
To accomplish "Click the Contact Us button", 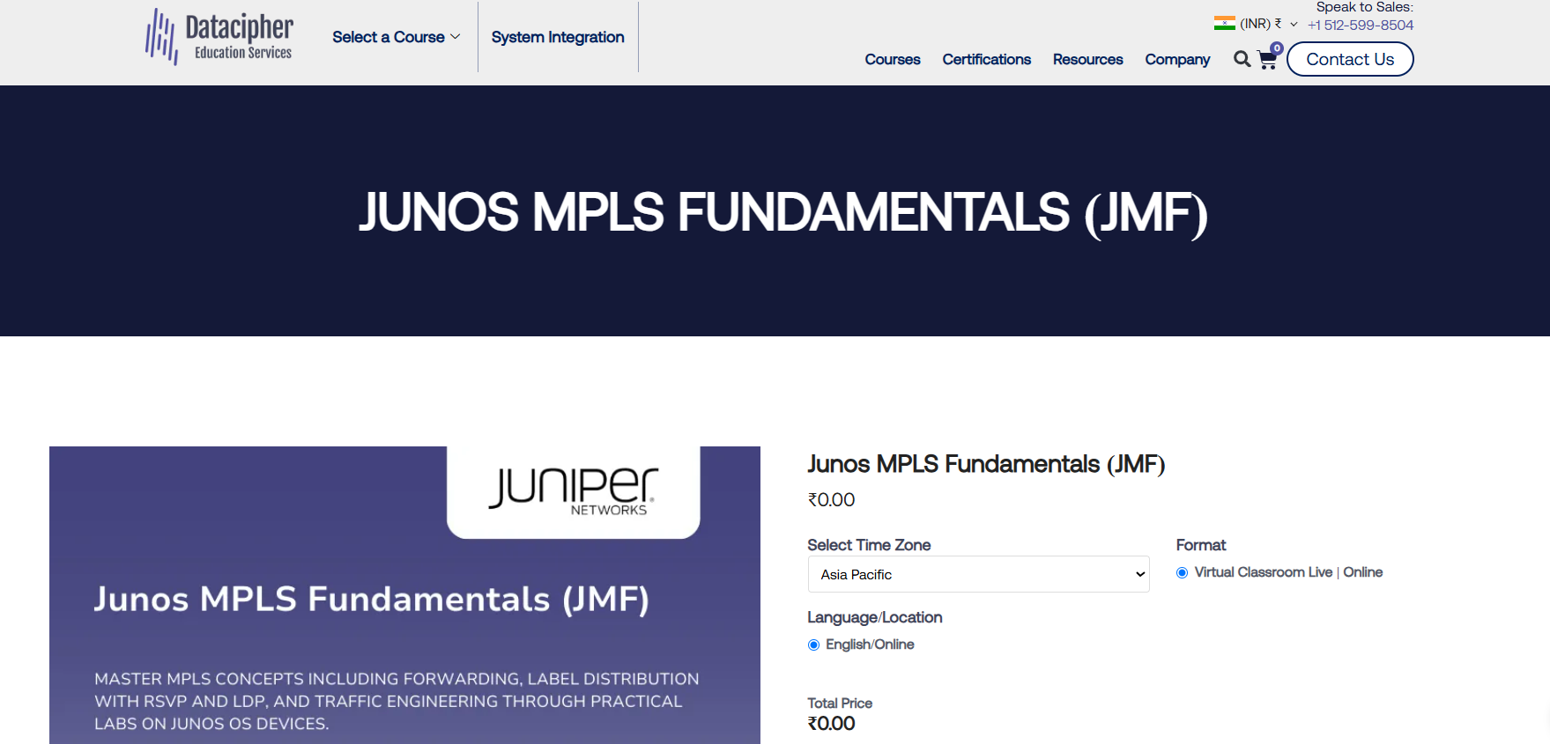I will pyautogui.click(x=1350, y=59).
